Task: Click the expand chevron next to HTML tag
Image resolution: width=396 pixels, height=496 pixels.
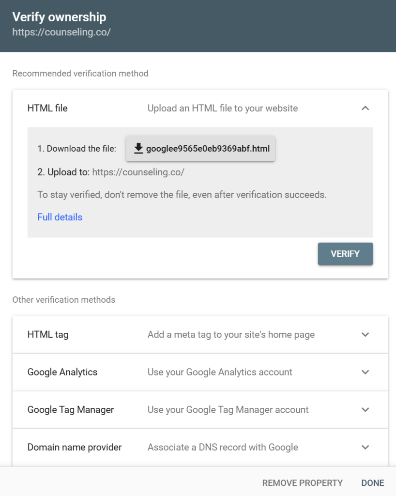Action: point(366,334)
